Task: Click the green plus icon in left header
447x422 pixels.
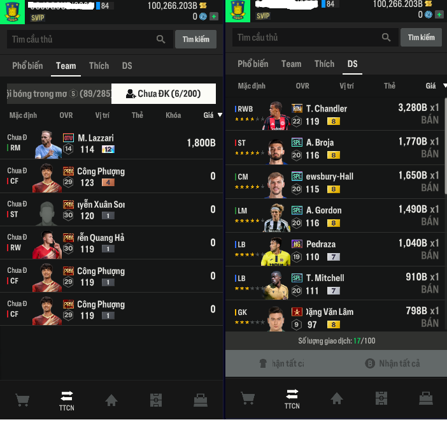Action: 214,17
